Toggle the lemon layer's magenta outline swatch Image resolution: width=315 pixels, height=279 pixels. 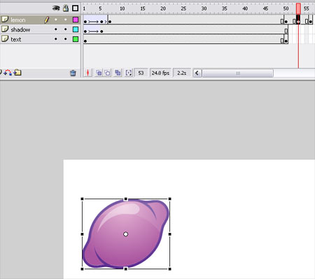[76, 20]
